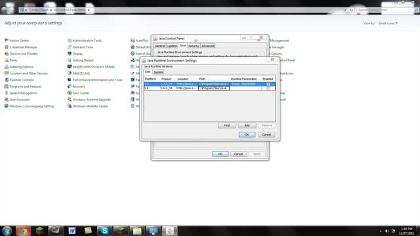Open the Administrative Tools icon

pos(70,41)
